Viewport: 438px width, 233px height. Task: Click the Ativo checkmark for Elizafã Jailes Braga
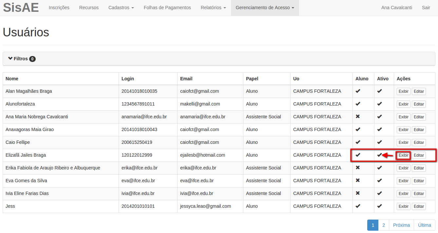point(379,155)
